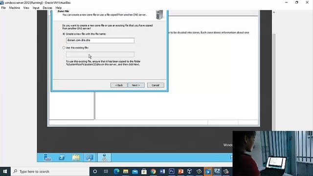Click the existing file name field
Screen dimensions: 313x176
[x=100, y=54]
